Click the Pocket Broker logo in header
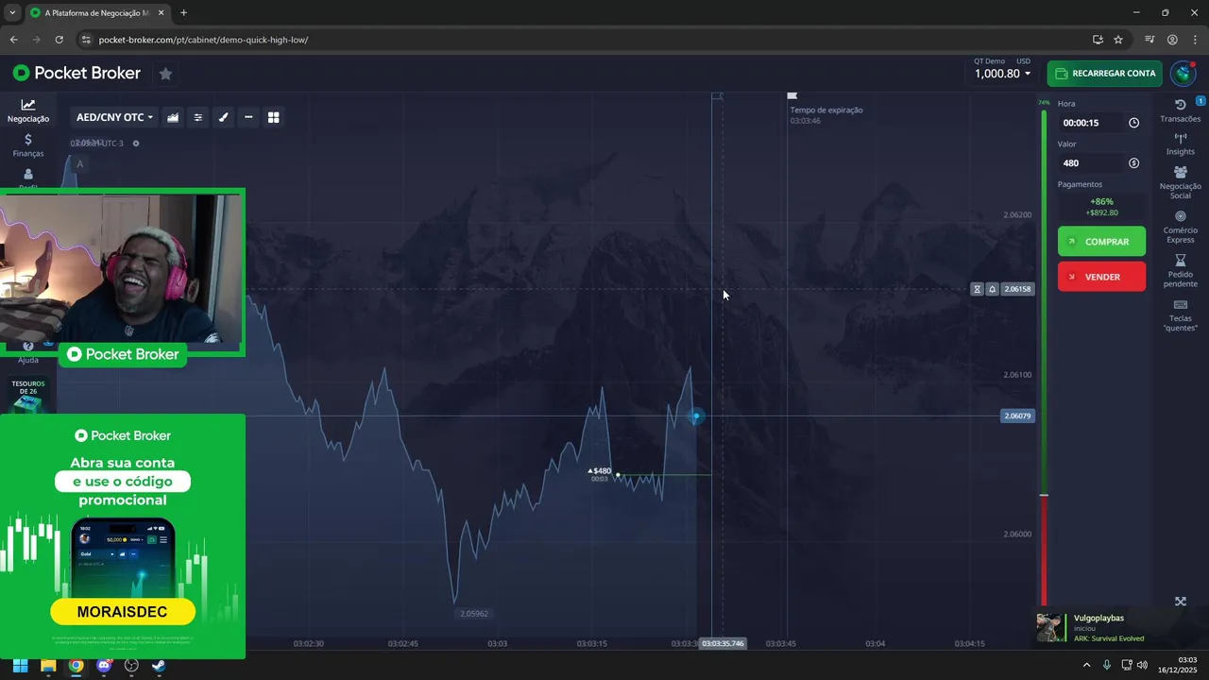This screenshot has width=1209, height=680. (77, 73)
